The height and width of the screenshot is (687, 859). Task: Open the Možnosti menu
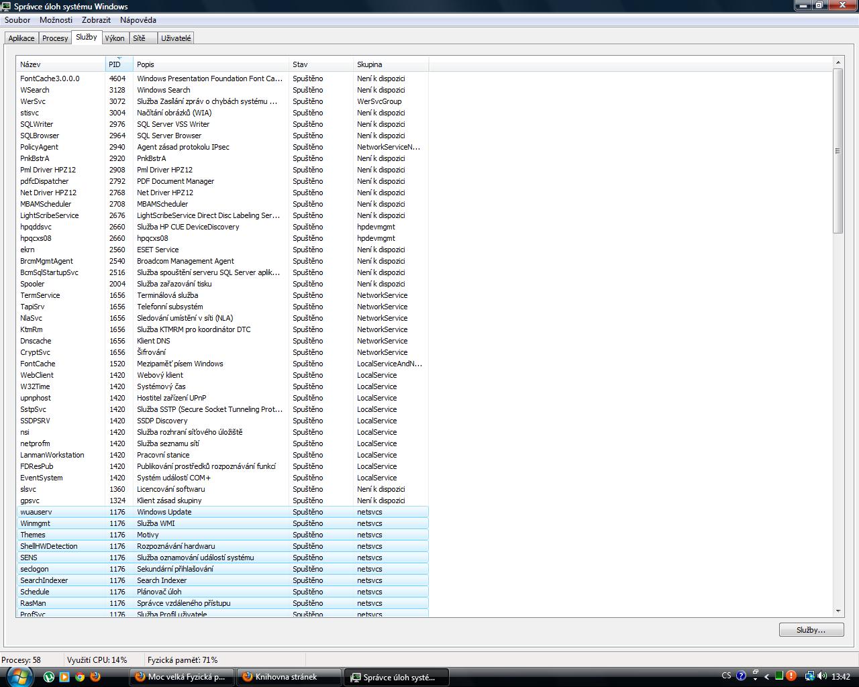(x=56, y=20)
